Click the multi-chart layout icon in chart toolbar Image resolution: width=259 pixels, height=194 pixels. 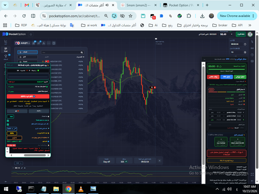point(54,43)
